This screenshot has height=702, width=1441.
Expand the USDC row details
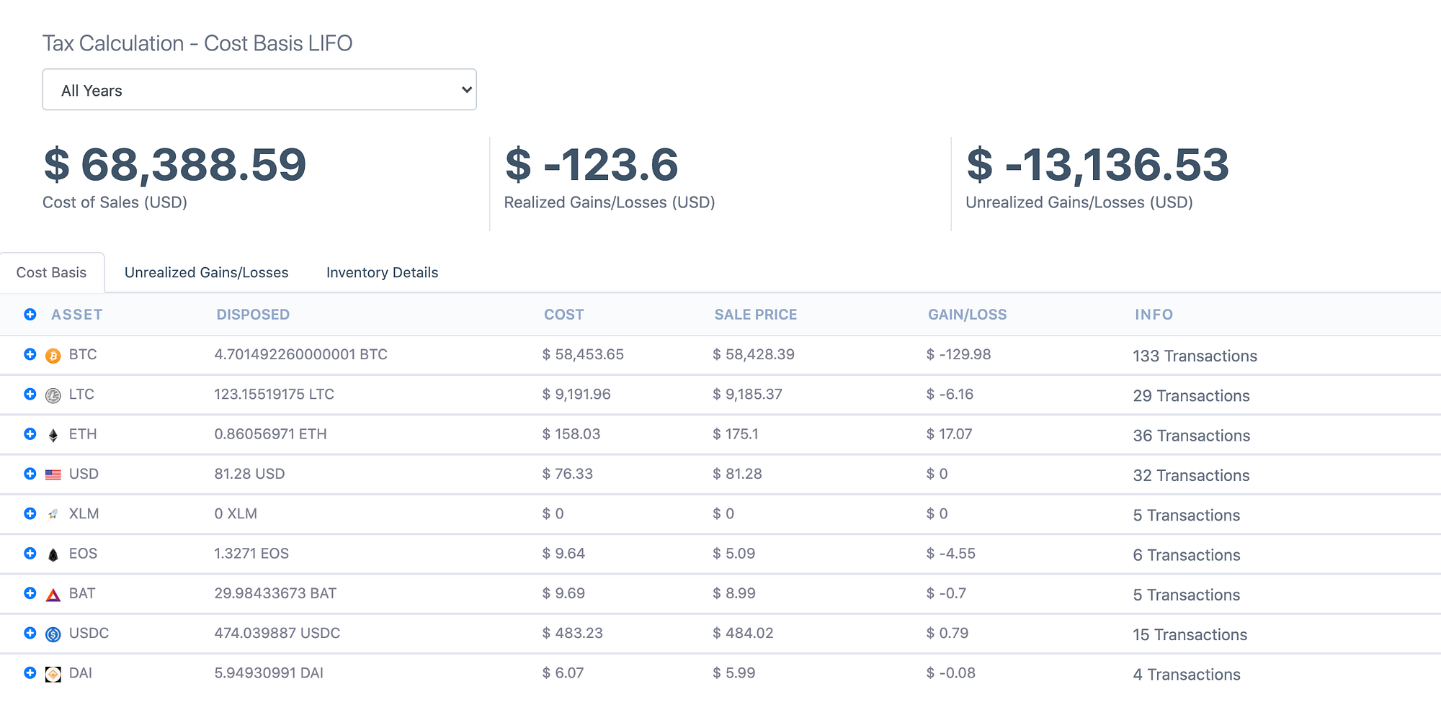point(30,633)
